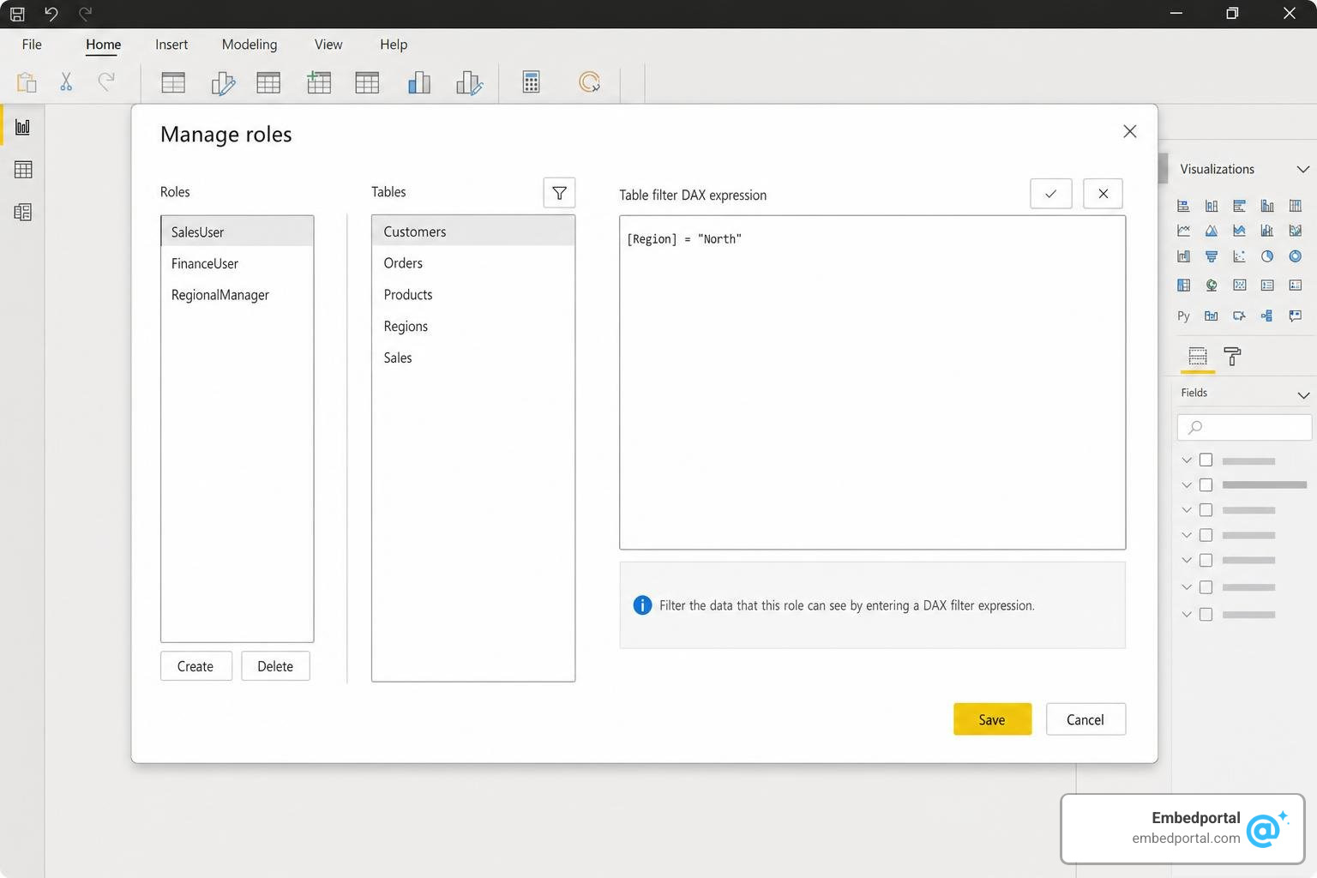
Task: Click Cancel in Manage roles dialog
Action: [x=1085, y=719]
